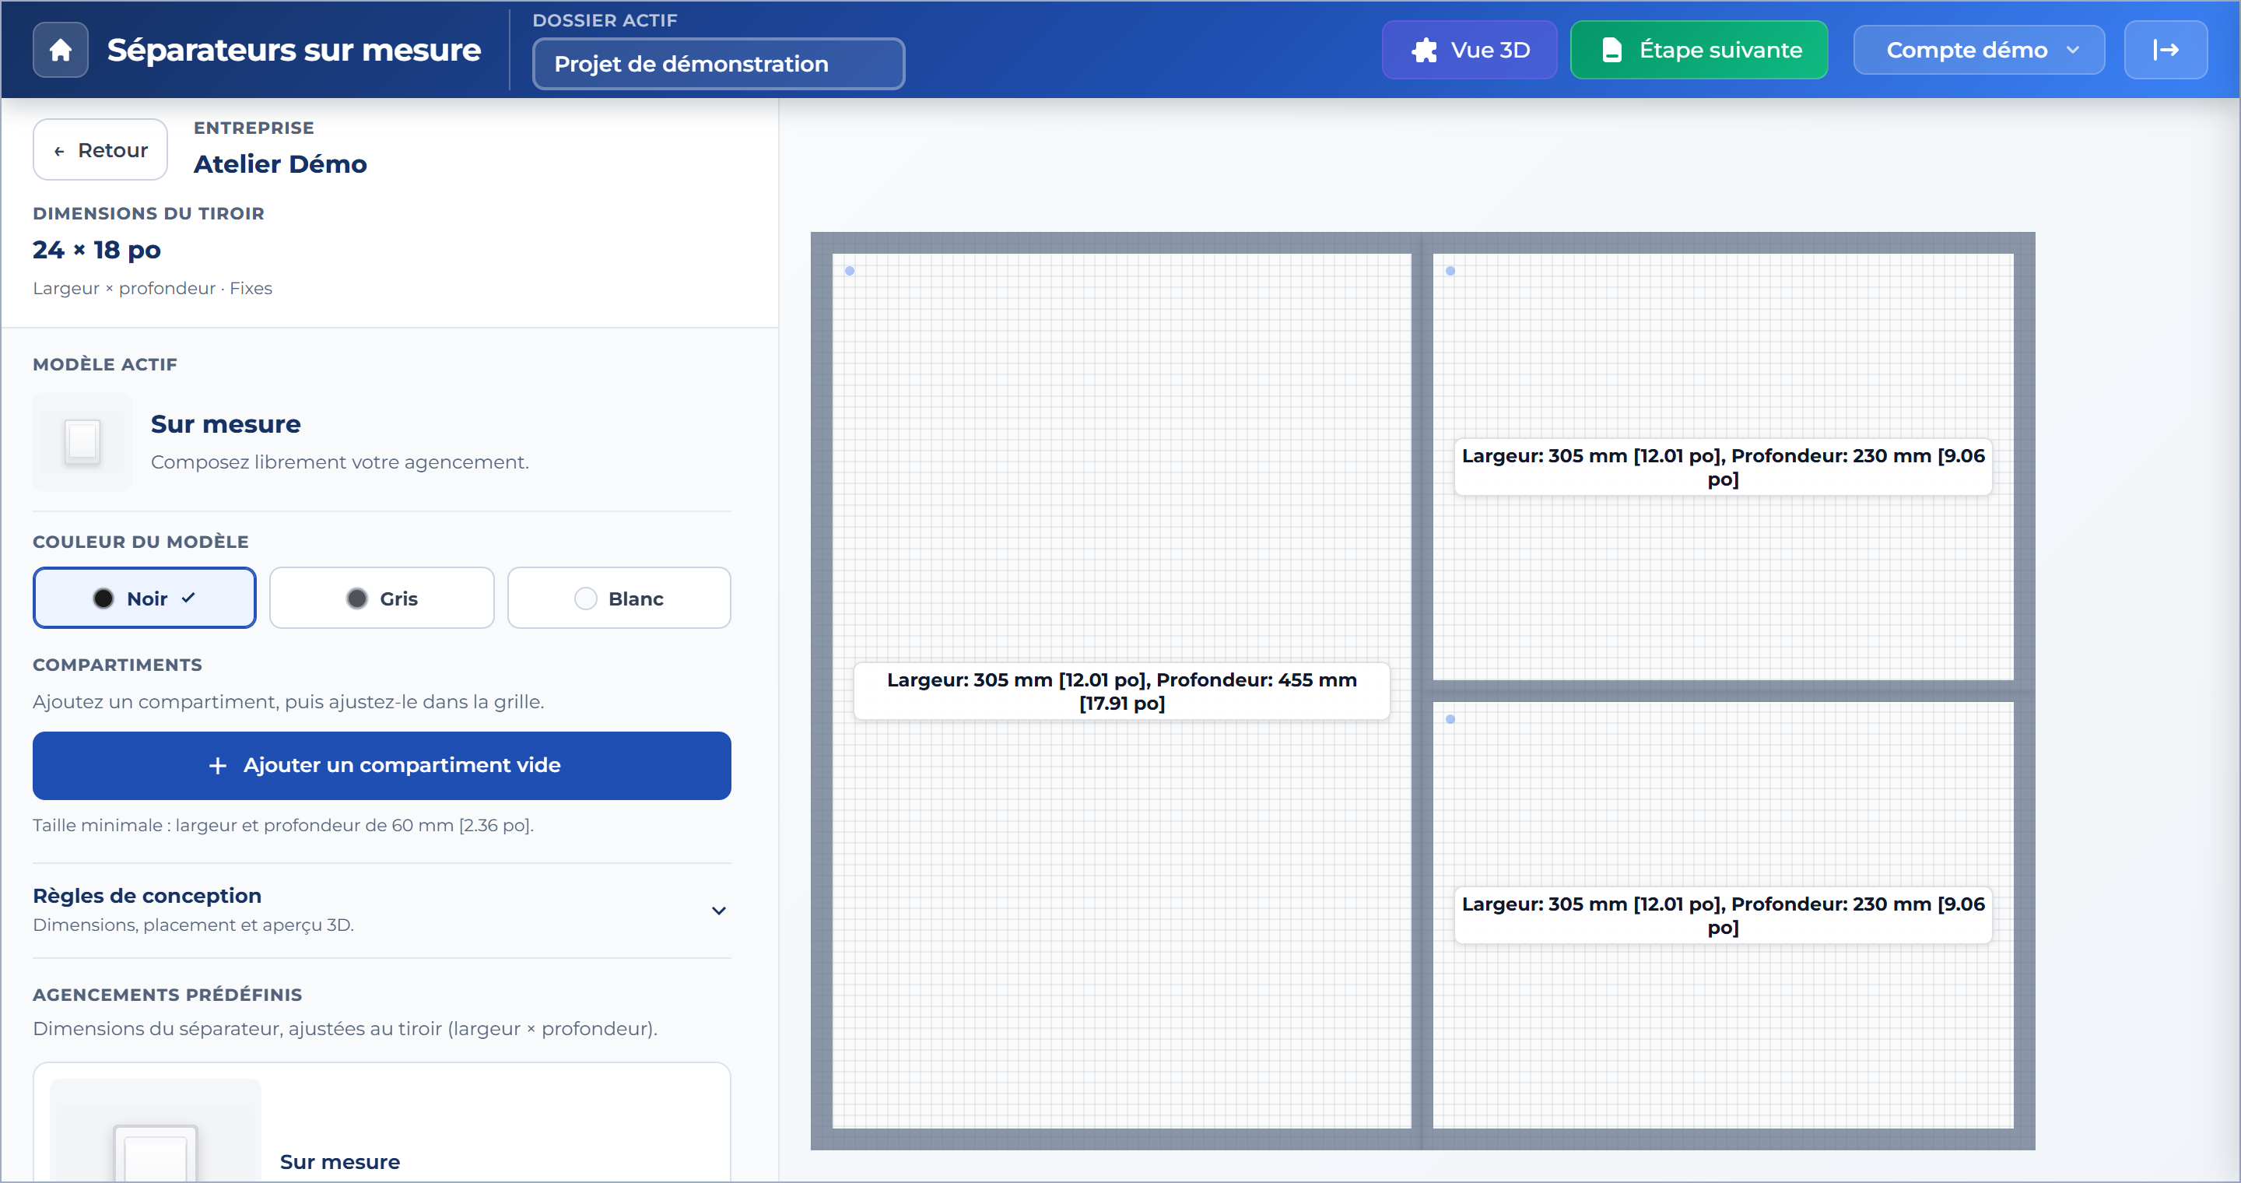Click the Séparateurs sur mesure title
This screenshot has width=2241, height=1183.
point(294,50)
